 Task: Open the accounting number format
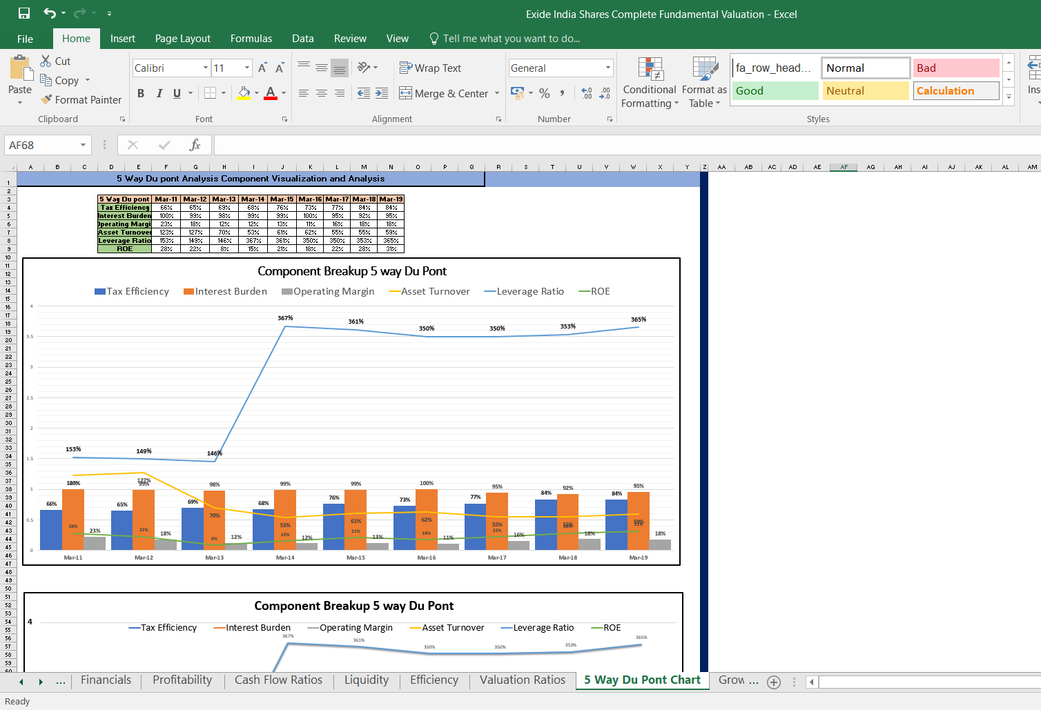pos(518,92)
